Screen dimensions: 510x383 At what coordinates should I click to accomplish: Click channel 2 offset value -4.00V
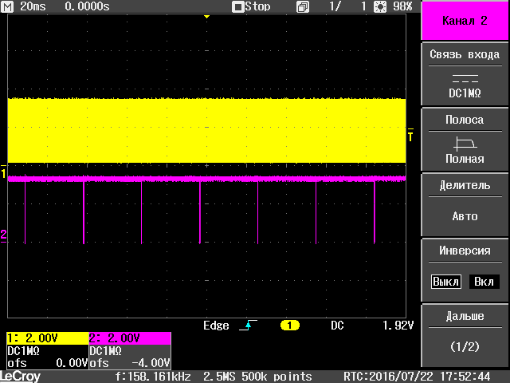151,363
